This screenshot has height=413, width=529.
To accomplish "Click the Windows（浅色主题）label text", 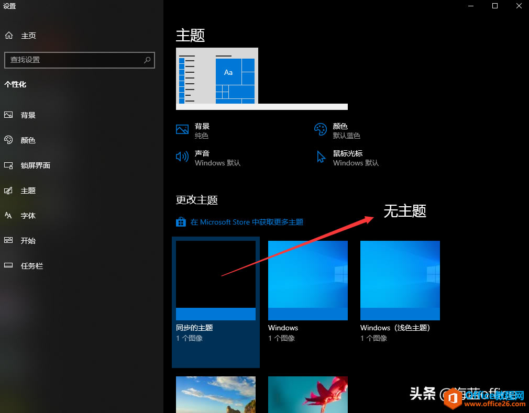I will pyautogui.click(x=395, y=328).
